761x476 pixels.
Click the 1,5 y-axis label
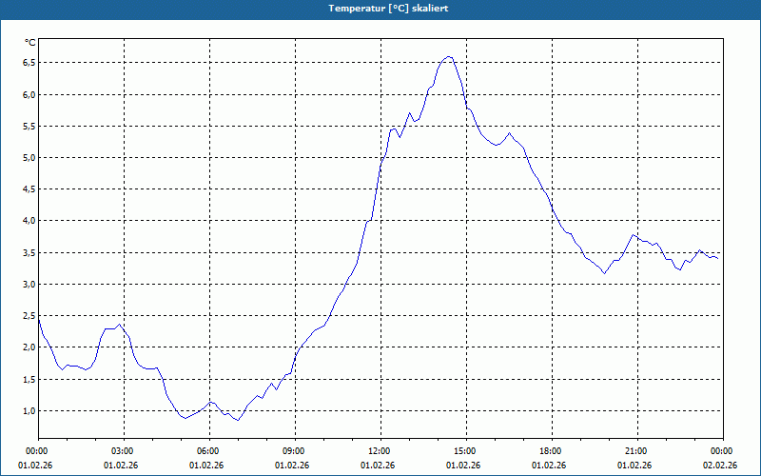29,379
